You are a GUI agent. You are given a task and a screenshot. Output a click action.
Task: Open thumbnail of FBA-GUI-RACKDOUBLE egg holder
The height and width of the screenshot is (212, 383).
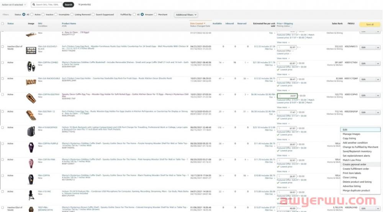(31, 82)
